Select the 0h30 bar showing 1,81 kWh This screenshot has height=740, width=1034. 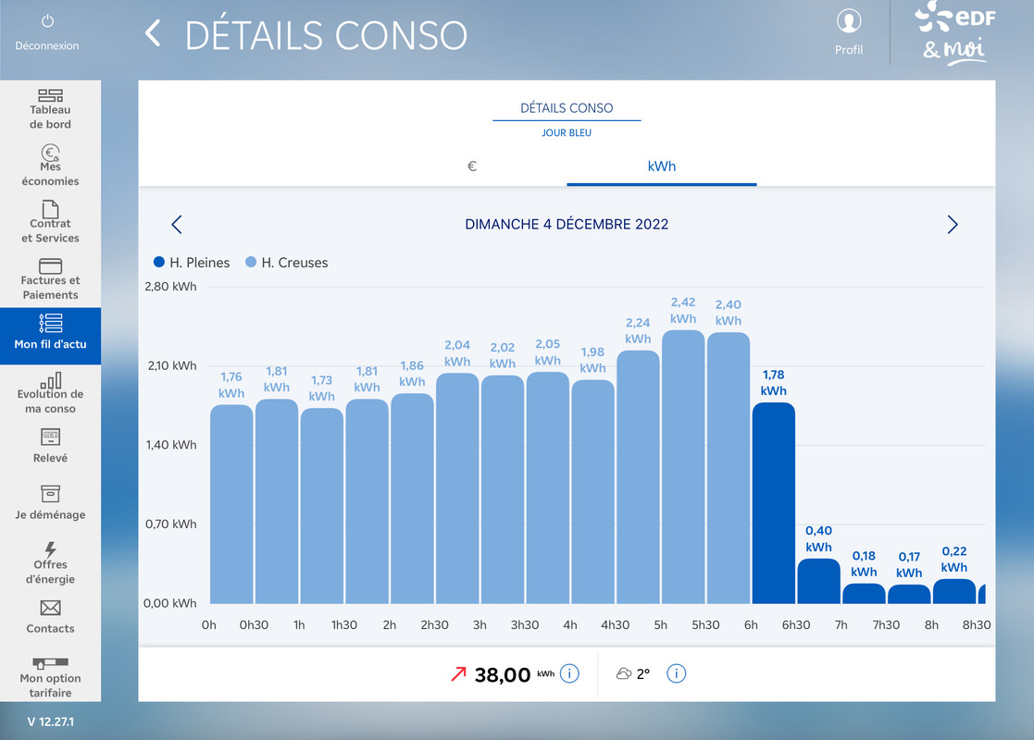276,501
